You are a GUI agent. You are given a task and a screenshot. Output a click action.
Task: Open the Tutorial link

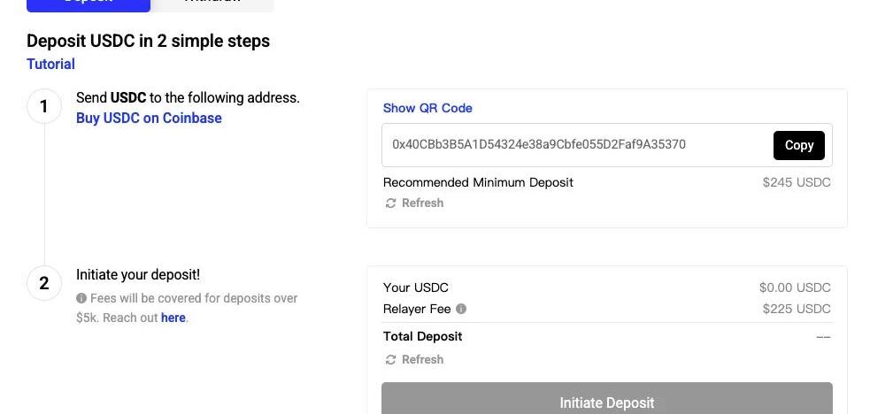pyautogui.click(x=50, y=64)
